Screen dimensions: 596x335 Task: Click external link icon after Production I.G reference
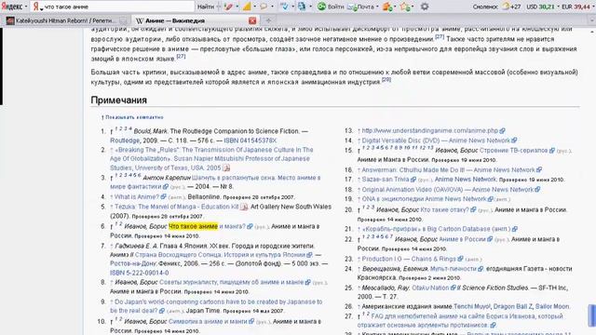tap(460, 259)
